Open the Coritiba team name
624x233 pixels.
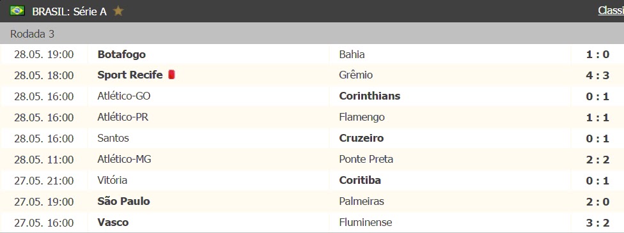tap(360, 180)
